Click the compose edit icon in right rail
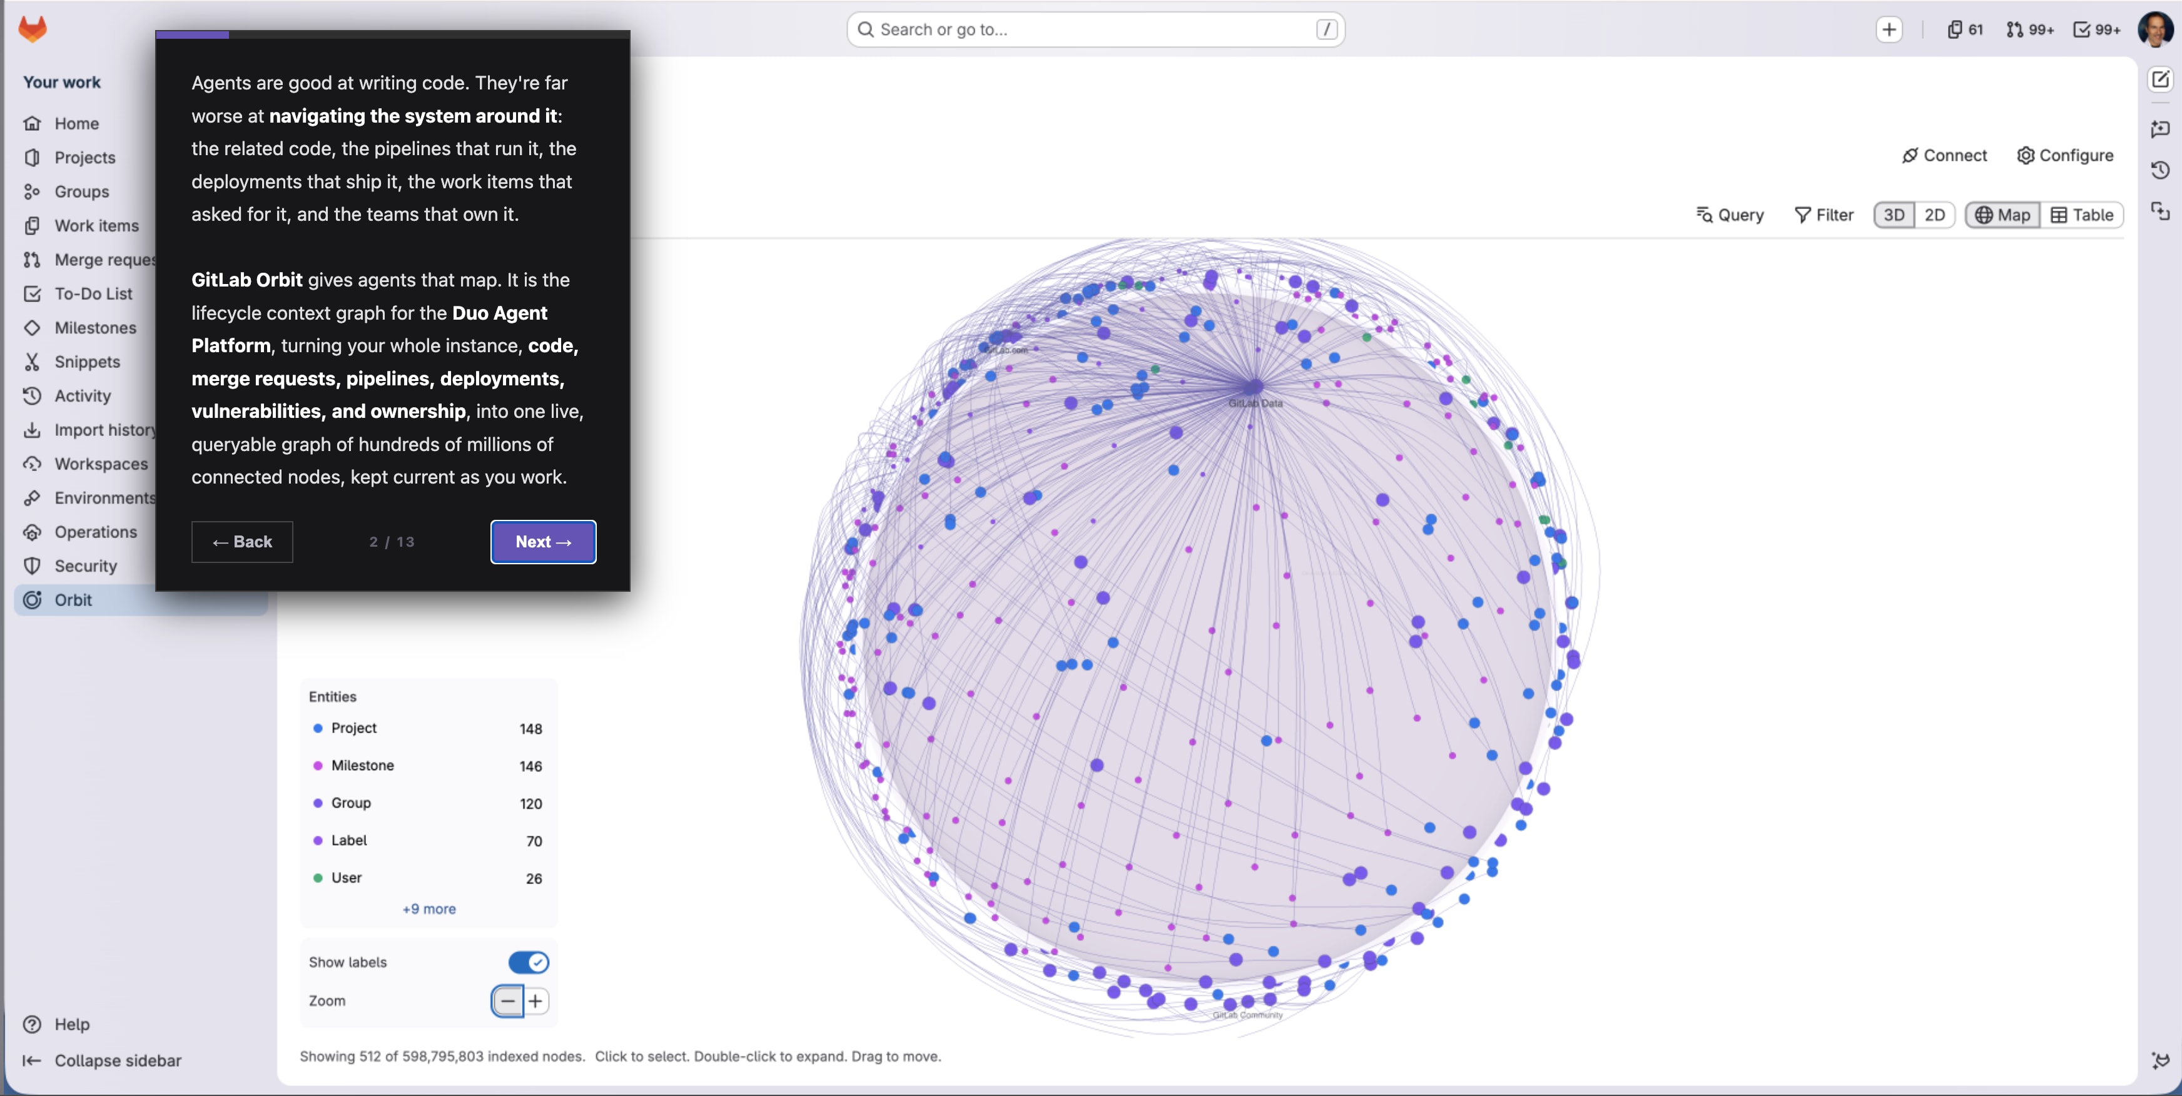Screen dimensions: 2182x1096 coord(2160,79)
